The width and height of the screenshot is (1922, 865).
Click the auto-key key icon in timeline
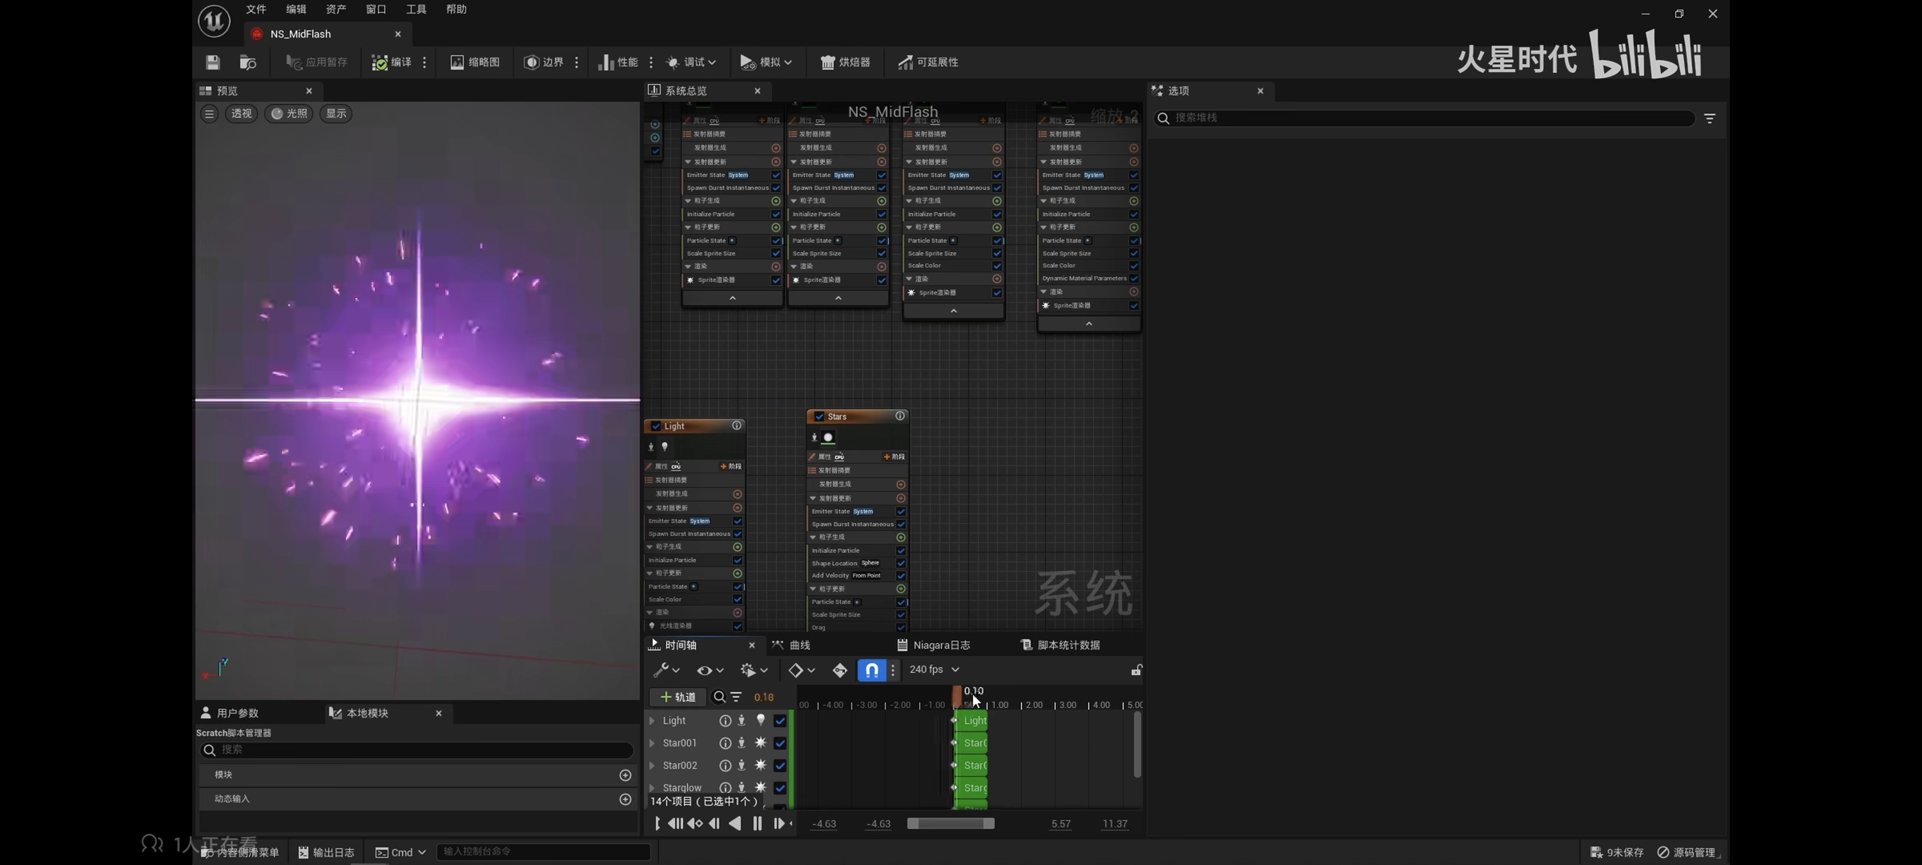point(839,670)
